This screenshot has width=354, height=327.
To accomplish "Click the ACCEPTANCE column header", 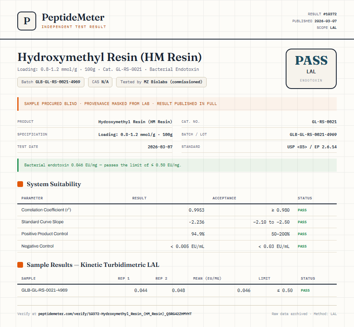I will [x=224, y=198].
